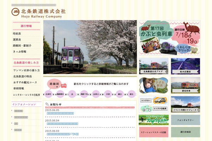Select the 粟生 station circle

coord(131,94)
